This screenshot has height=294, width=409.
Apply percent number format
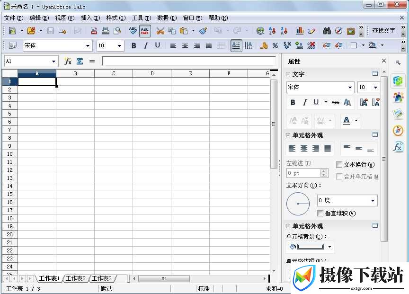click(275, 45)
